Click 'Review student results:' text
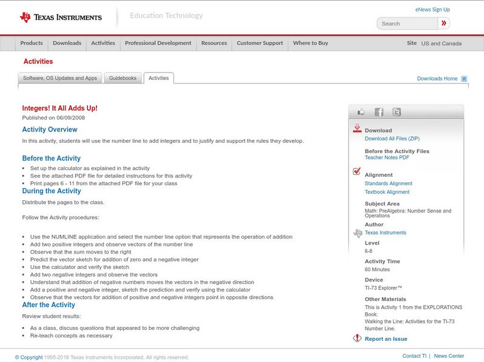The width and height of the screenshot is (484, 362). pyautogui.click(x=51, y=316)
